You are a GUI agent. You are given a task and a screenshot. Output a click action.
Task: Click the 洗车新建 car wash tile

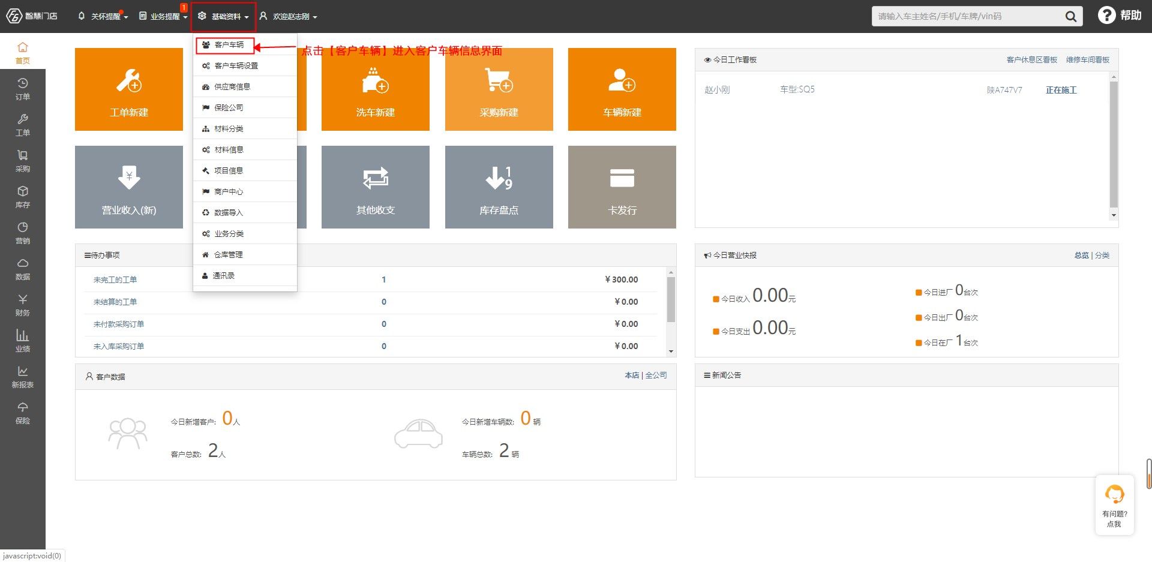click(376, 89)
